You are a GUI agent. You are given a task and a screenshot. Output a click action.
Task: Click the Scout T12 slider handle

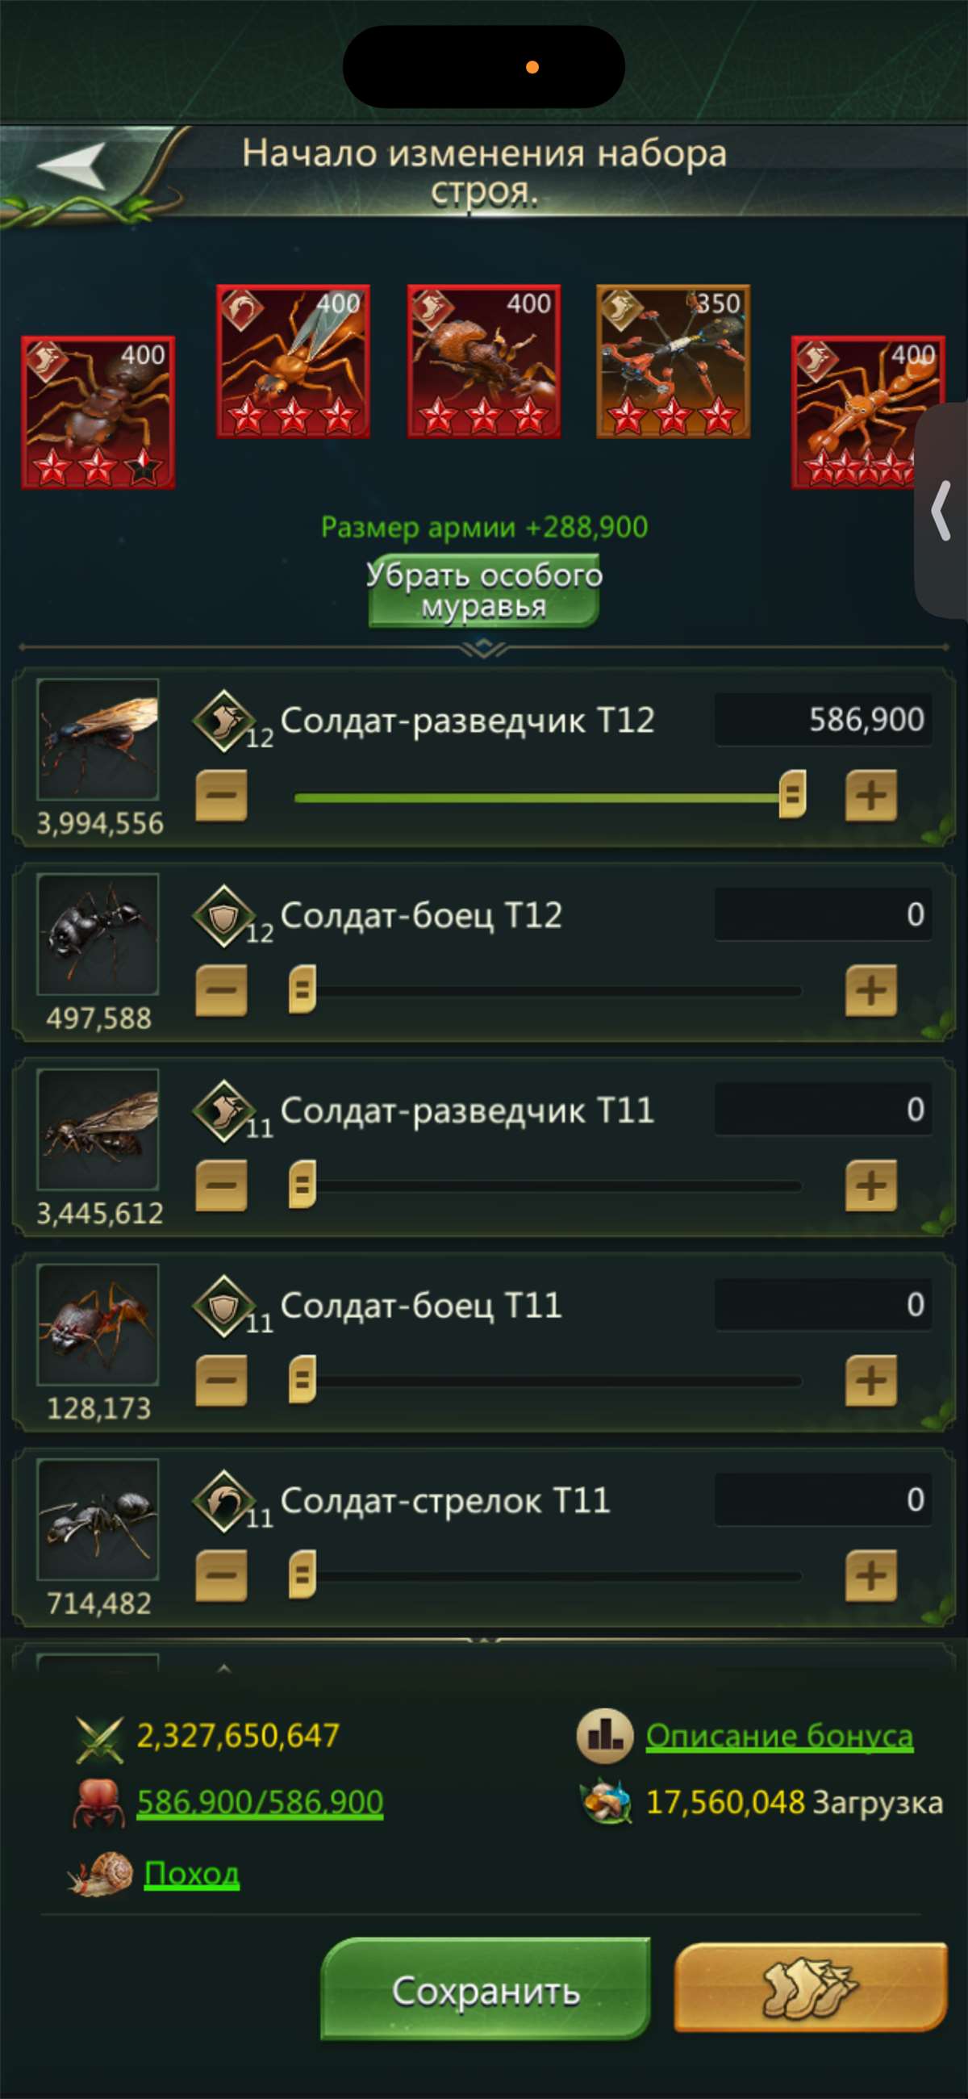coord(791,794)
